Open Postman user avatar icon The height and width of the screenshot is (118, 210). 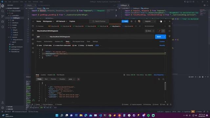click(x=139, y=21)
